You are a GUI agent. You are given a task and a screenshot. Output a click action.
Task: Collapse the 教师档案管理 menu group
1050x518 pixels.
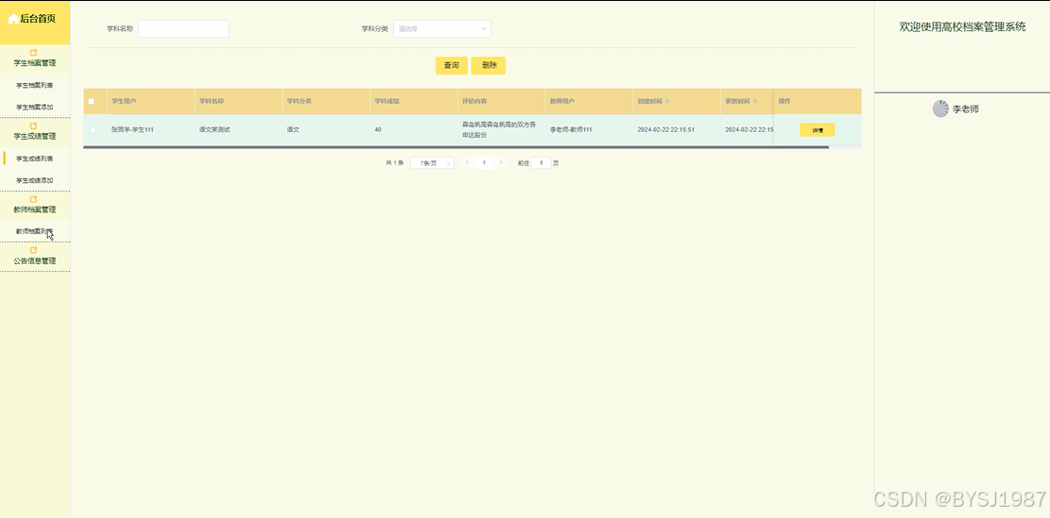[35, 206]
